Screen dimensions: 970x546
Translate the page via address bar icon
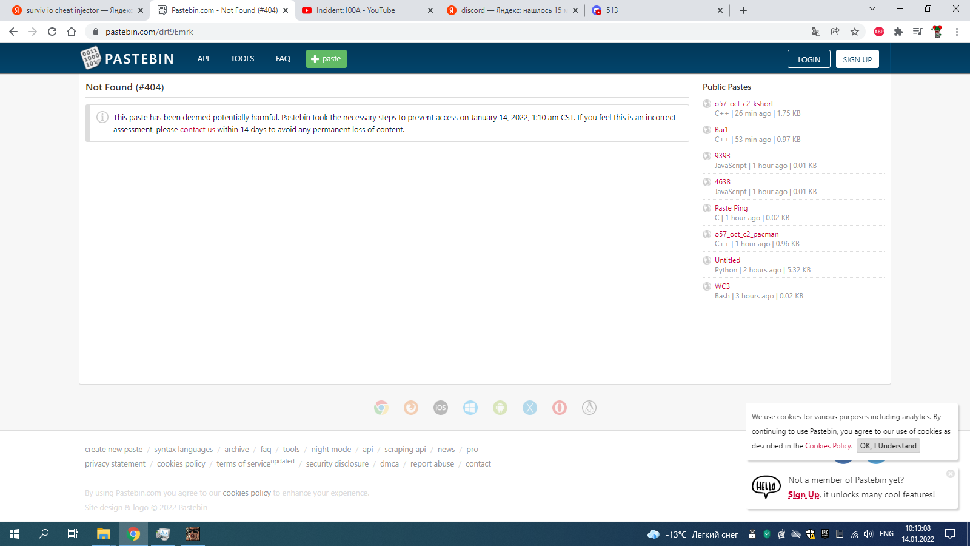pyautogui.click(x=815, y=31)
